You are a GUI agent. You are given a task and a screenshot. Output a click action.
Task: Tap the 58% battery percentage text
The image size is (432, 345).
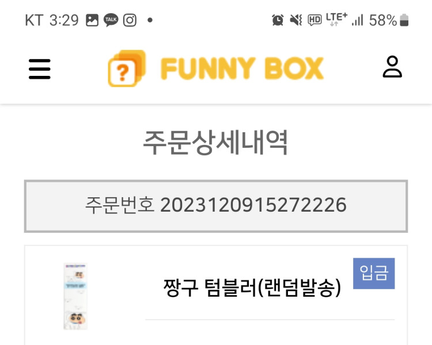pyautogui.click(x=383, y=20)
